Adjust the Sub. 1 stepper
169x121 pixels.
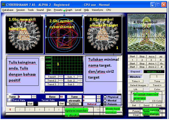click(x=80, y=77)
